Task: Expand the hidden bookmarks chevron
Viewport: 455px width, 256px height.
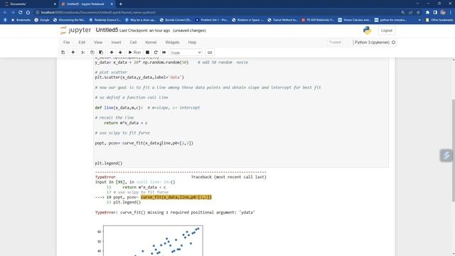Action: tap(419, 20)
